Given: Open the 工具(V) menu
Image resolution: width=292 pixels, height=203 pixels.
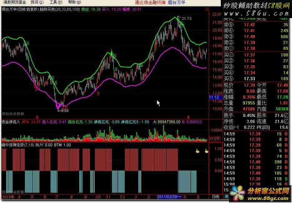Looking at the screenshot, I should [x=56, y=2].
